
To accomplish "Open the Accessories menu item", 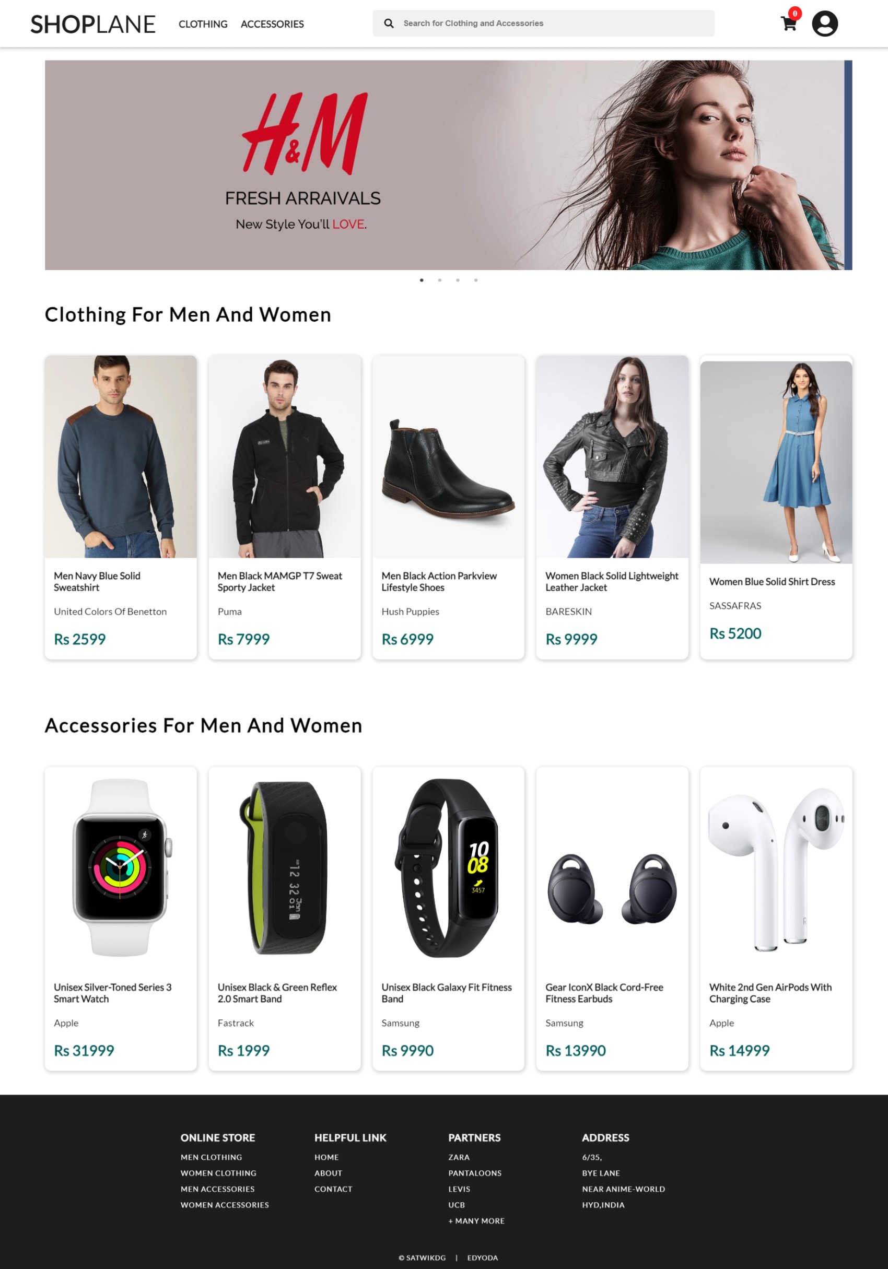I will click(x=272, y=25).
